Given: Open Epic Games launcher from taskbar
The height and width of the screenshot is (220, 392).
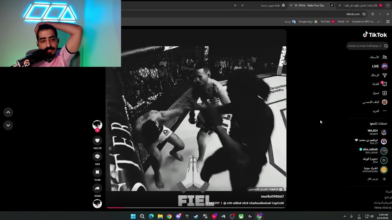Looking at the screenshot, I should 187,216.
